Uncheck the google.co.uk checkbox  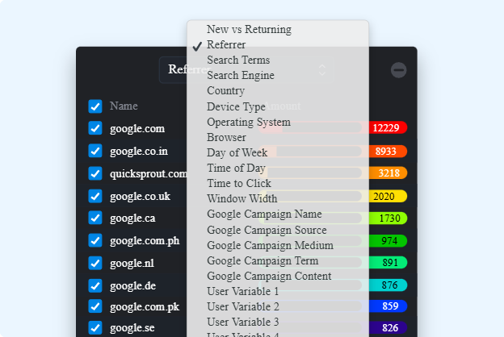coord(95,196)
